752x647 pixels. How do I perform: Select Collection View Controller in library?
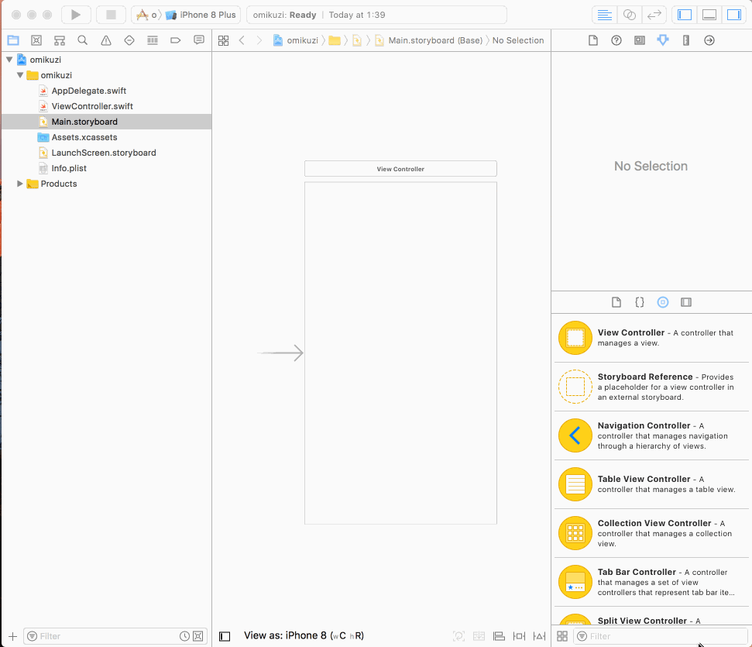coord(652,533)
